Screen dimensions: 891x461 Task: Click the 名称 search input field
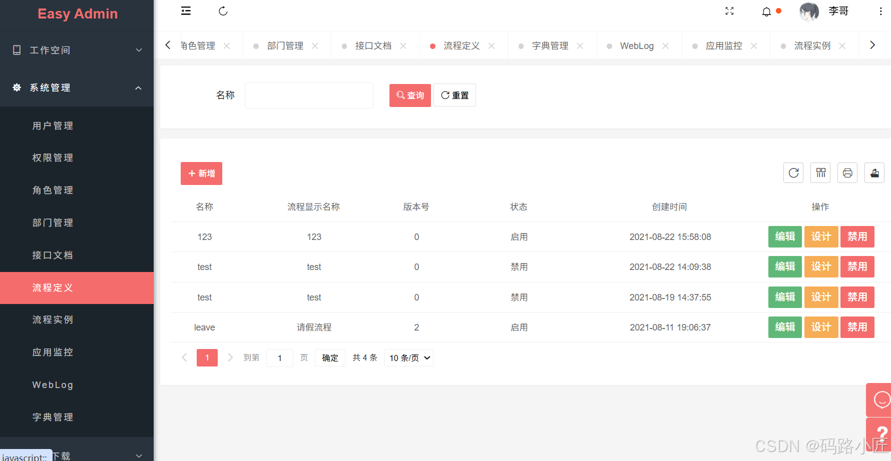(x=308, y=95)
